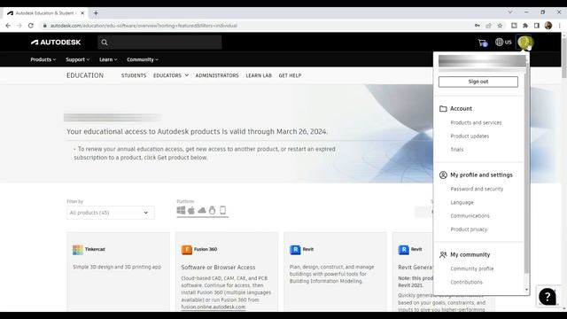Click the My profile and settings heading
This screenshot has width=567, height=319.
481,175
